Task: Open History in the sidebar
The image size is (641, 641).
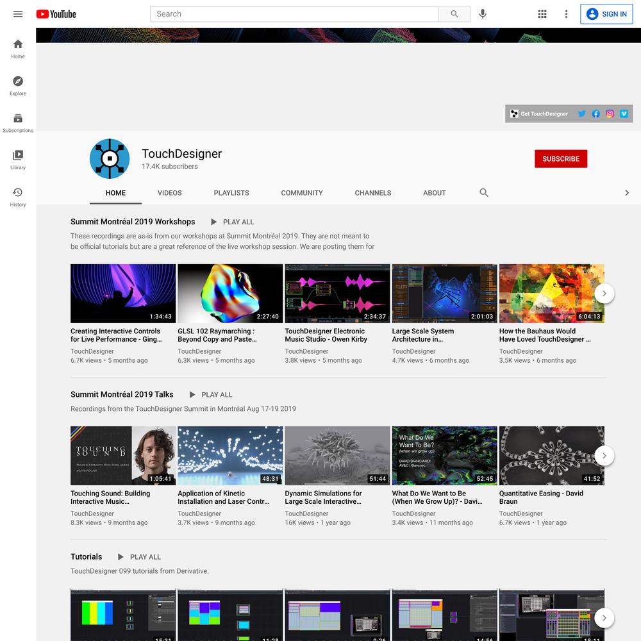Action: [18, 197]
